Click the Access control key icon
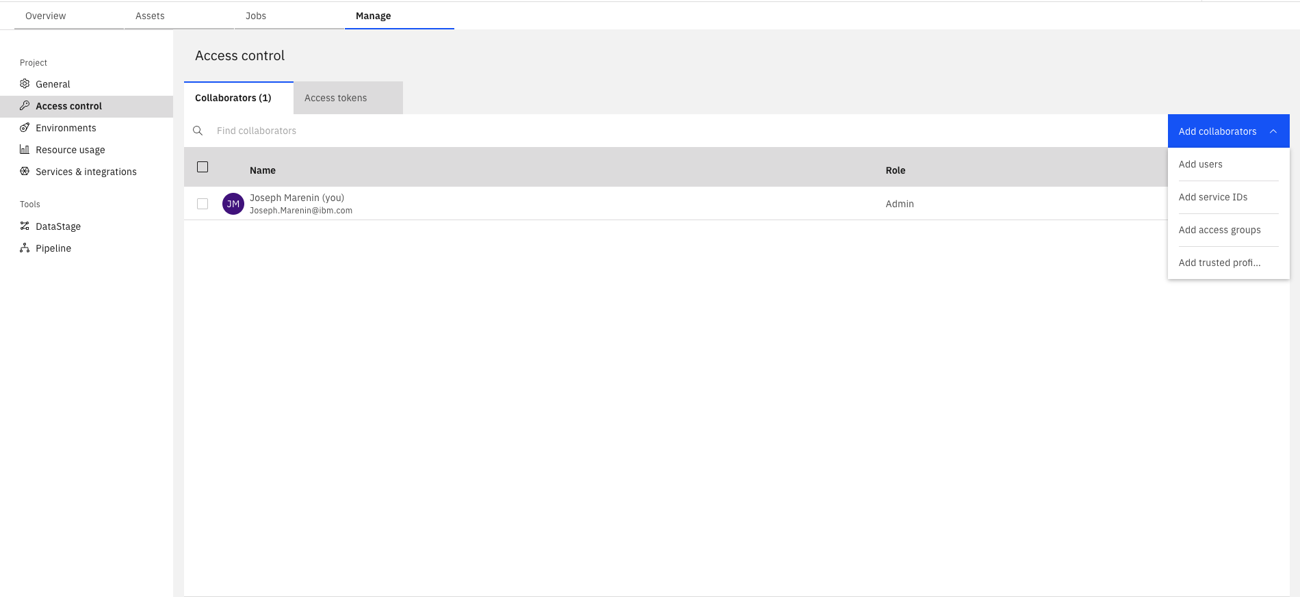Image resolution: width=1300 pixels, height=597 pixels. [x=25, y=106]
